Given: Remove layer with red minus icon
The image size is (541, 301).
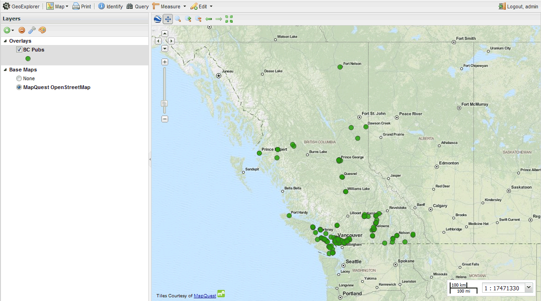Looking at the screenshot, I should (22, 30).
